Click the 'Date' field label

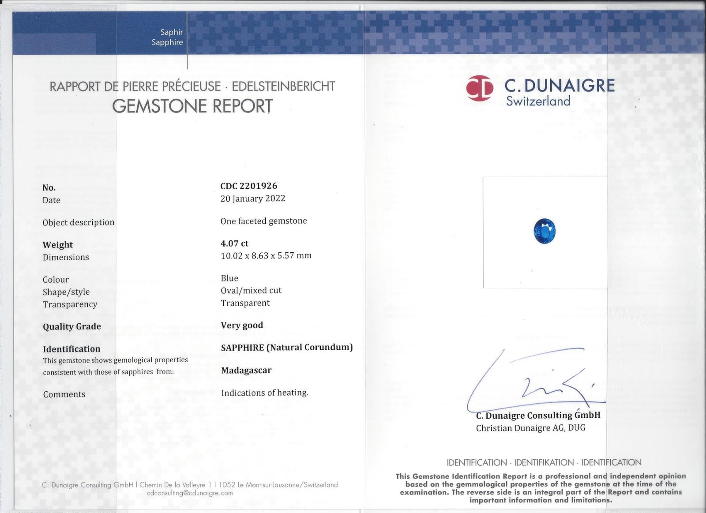click(x=51, y=200)
